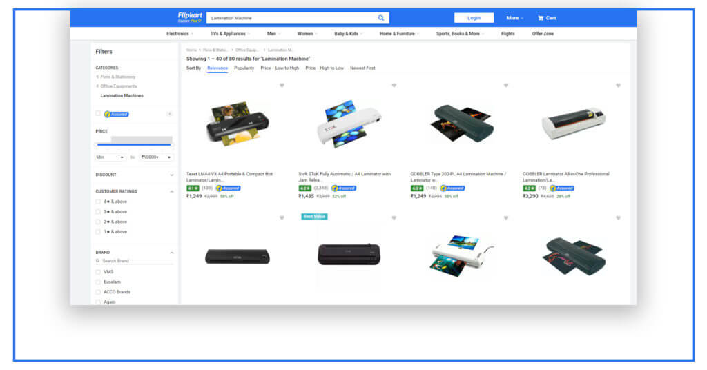Image resolution: width=707 pixels, height=370 pixels.
Task: Go to the Flipkart logo home
Action: [190, 17]
